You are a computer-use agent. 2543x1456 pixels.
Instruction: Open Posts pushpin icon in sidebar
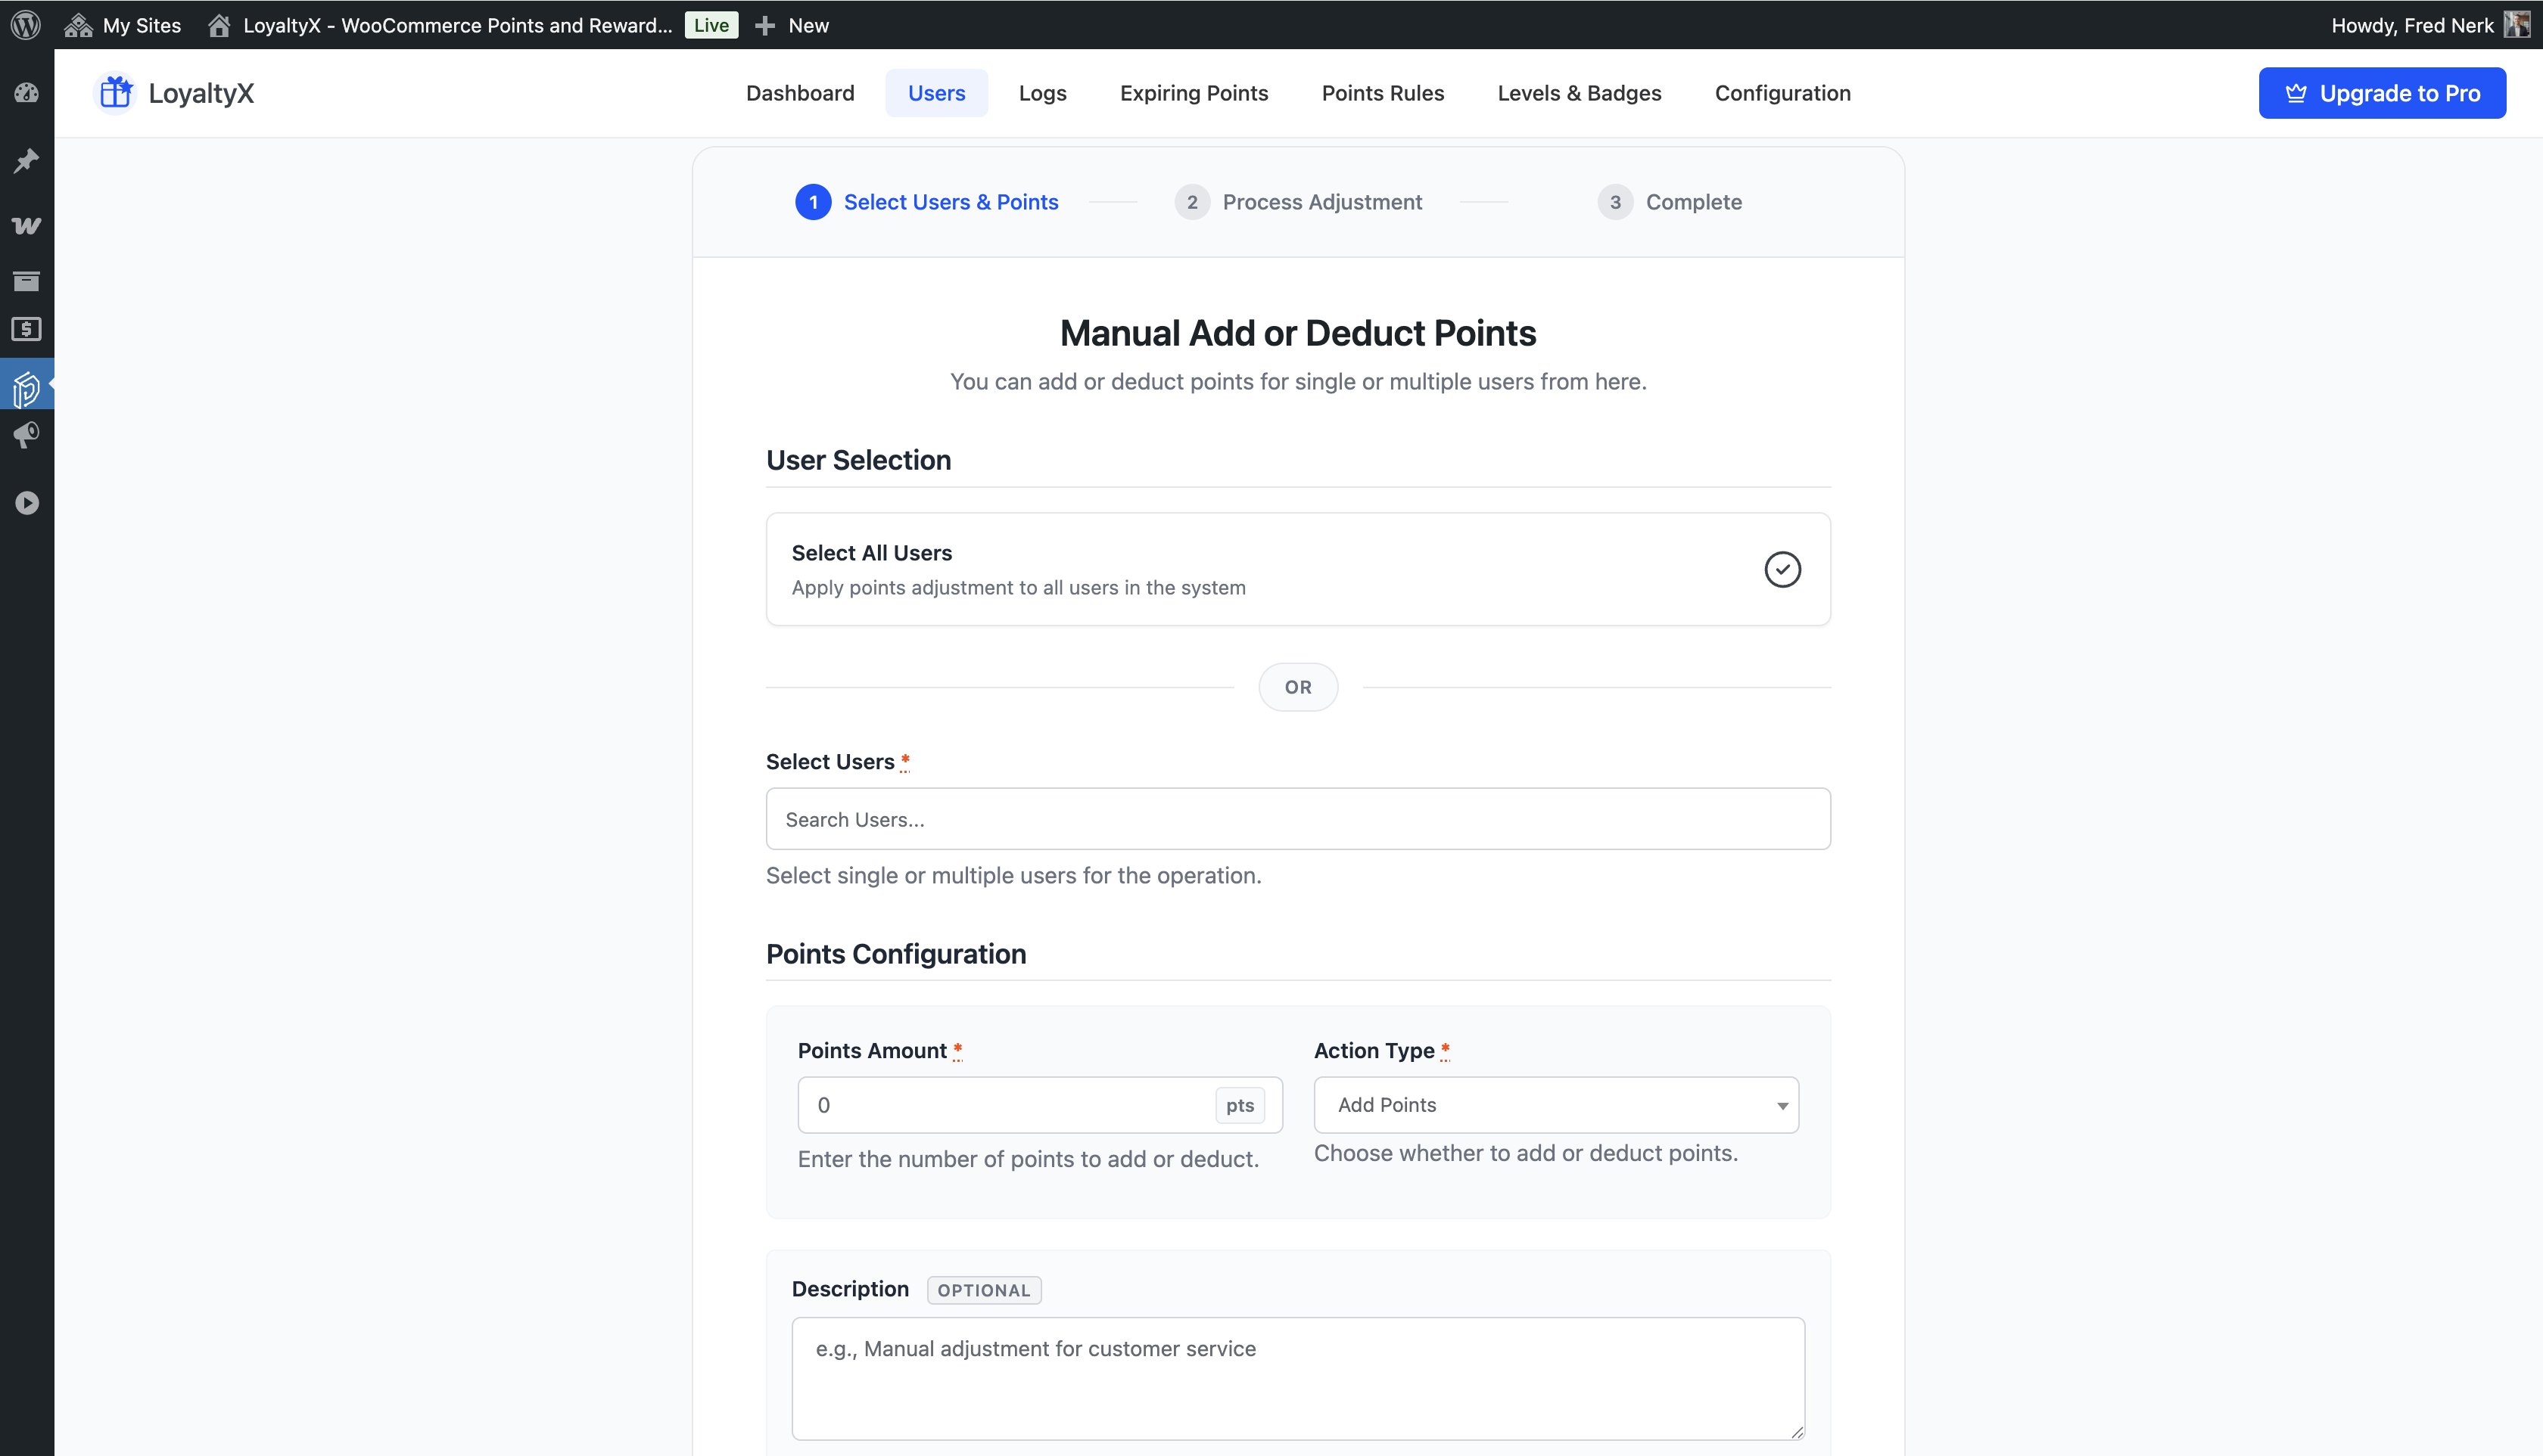[x=26, y=160]
